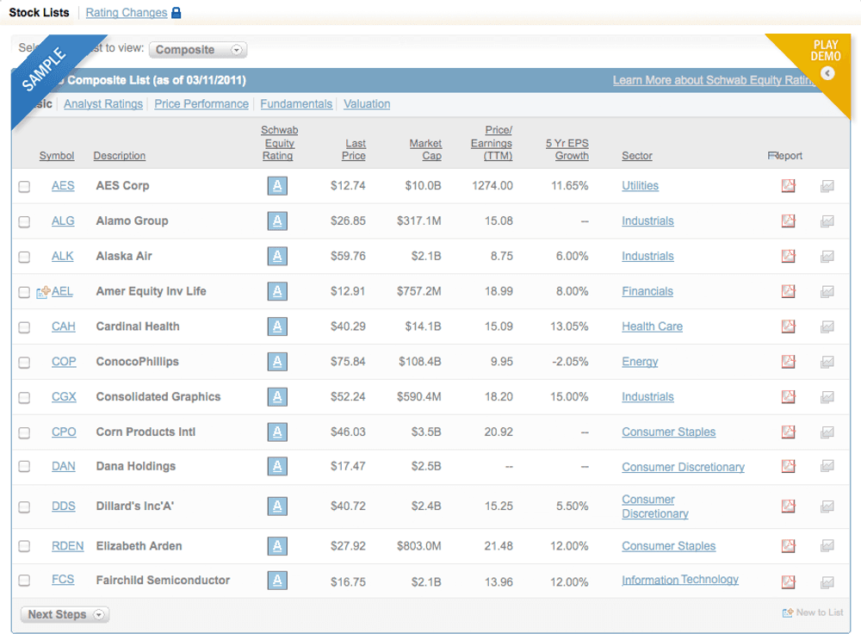861x634 pixels.
Task: Click the A rating badge for Elizabeth Arden
Action: coord(277,545)
